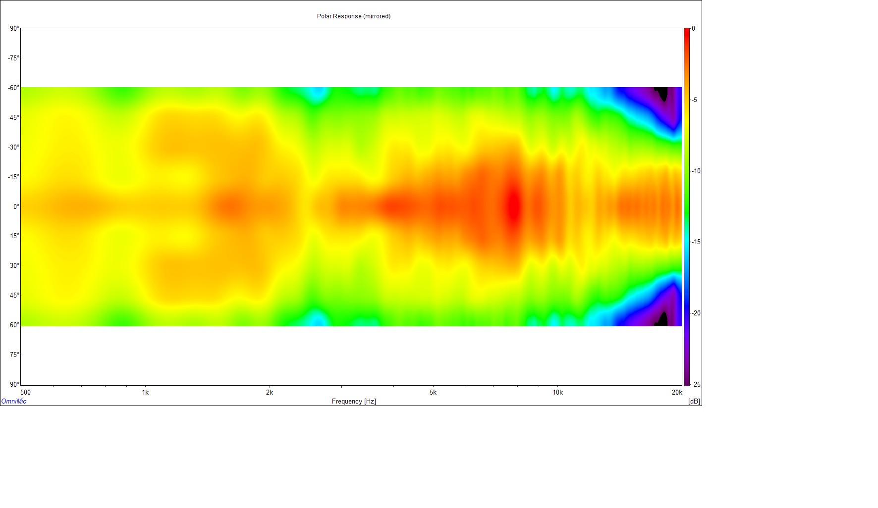878x508 pixels.
Task: Click the 'Polar Response (mirrored)' chart title
Action: click(353, 16)
